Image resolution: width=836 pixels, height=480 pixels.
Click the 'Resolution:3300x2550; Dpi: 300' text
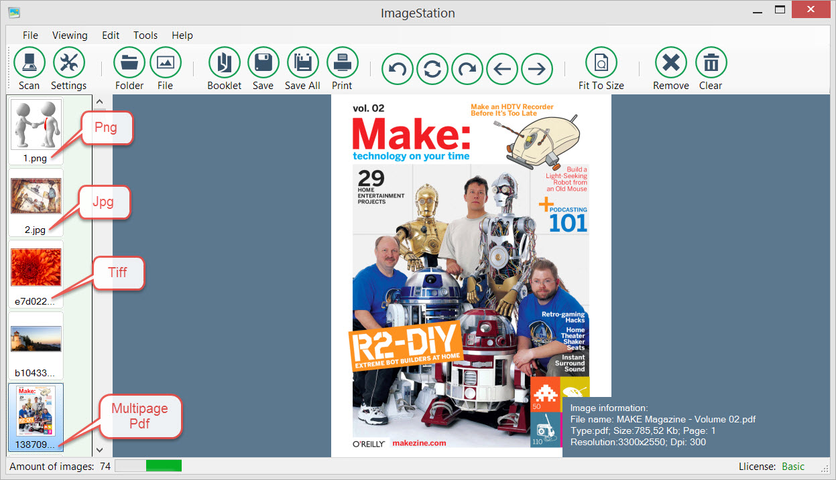point(638,442)
